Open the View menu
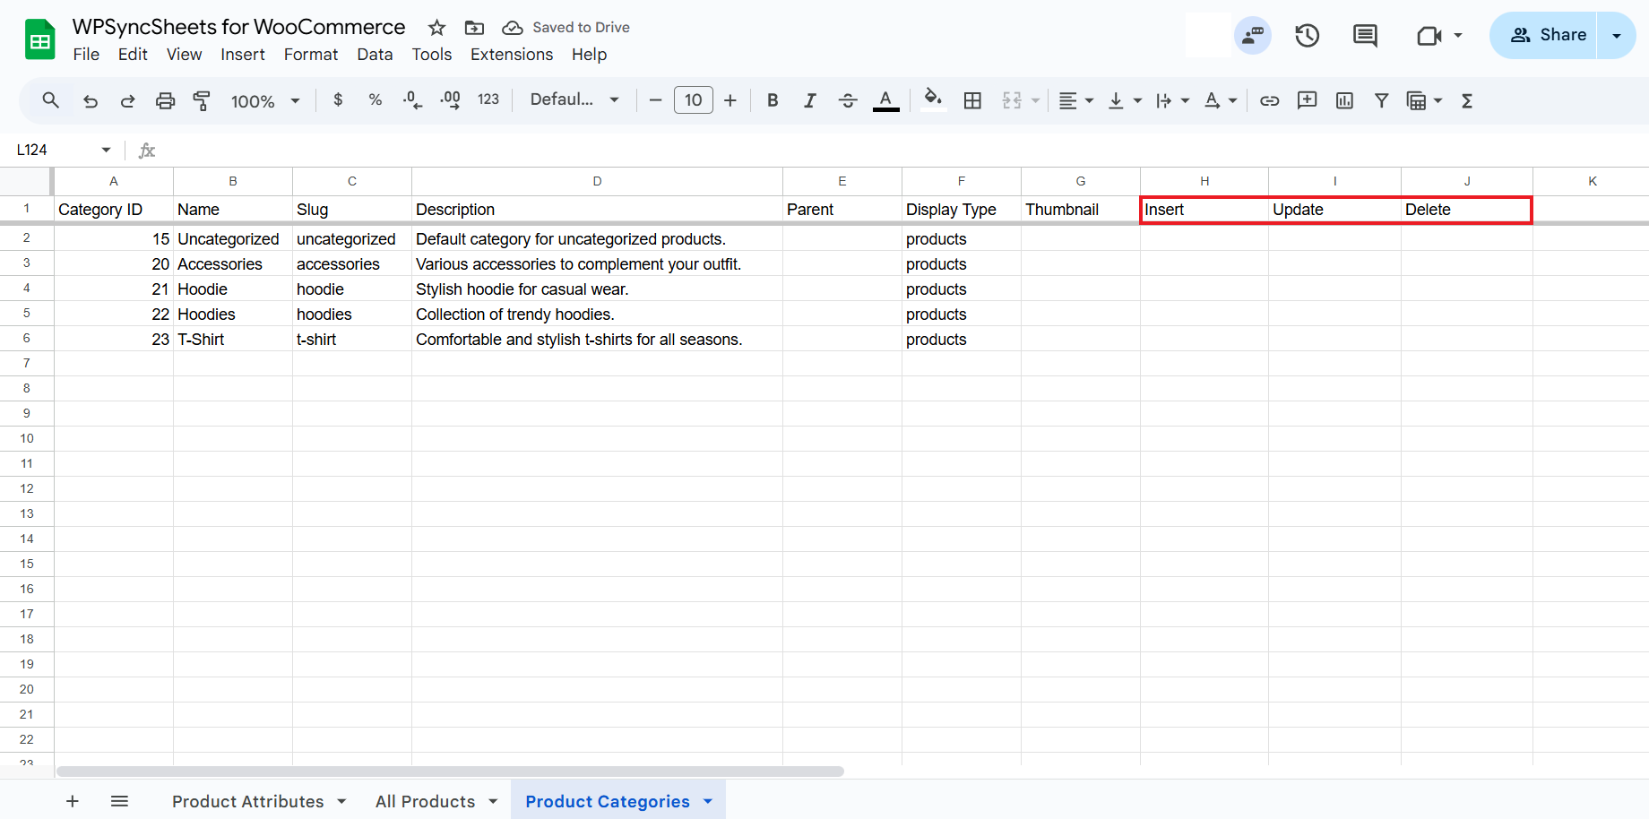The width and height of the screenshot is (1649, 819). tap(184, 55)
